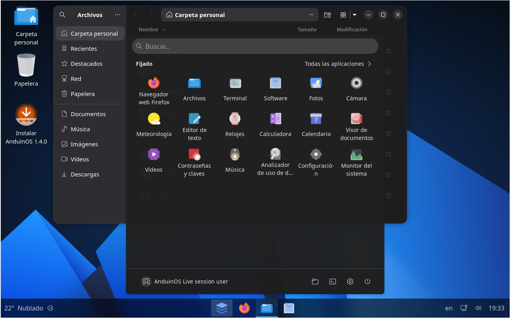The image size is (510, 318).
Task: Click AnduinOS Live session user account
Action: [x=185, y=282]
